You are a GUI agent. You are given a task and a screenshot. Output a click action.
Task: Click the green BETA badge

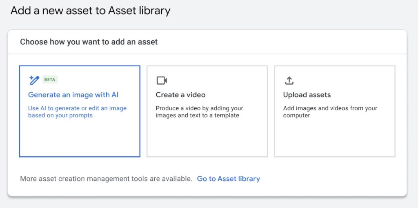[x=50, y=79]
